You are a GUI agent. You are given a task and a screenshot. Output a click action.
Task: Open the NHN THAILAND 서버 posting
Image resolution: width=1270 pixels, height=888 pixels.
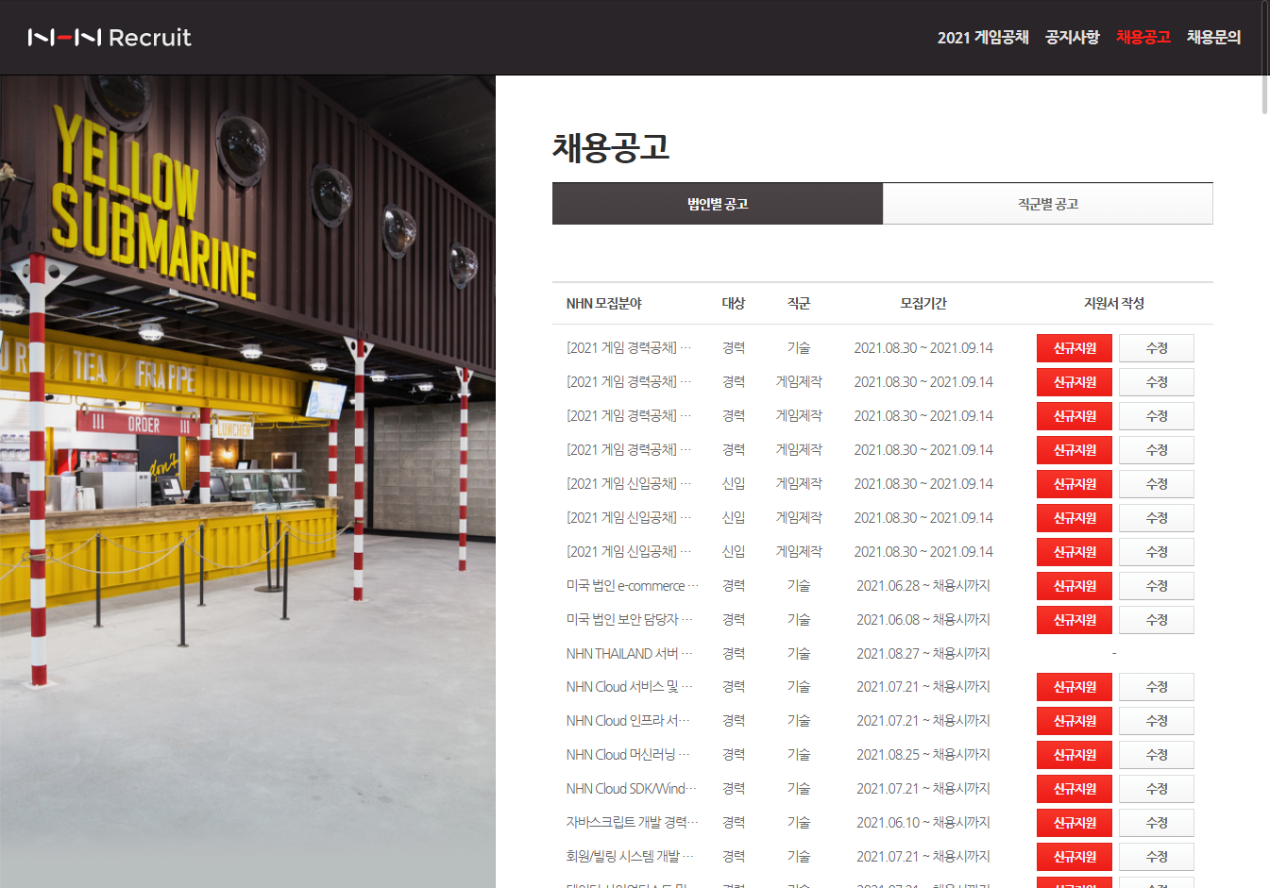coord(630,654)
